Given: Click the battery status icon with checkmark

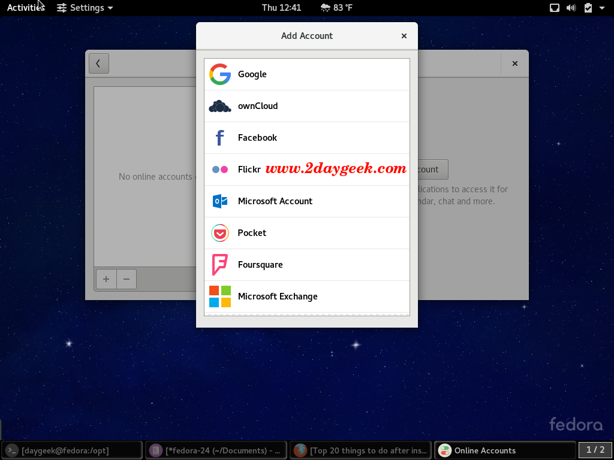Looking at the screenshot, I should click(588, 8).
